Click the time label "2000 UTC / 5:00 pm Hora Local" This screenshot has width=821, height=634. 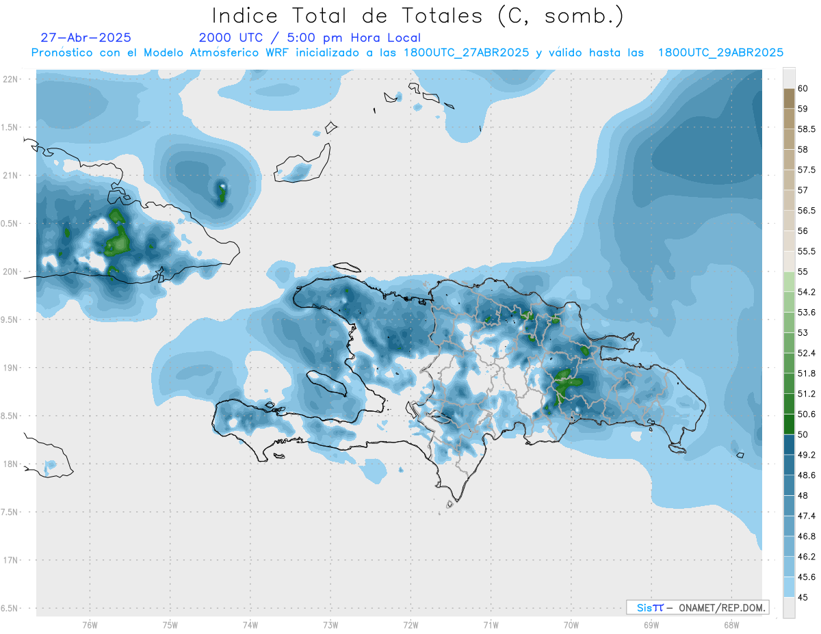(x=310, y=38)
